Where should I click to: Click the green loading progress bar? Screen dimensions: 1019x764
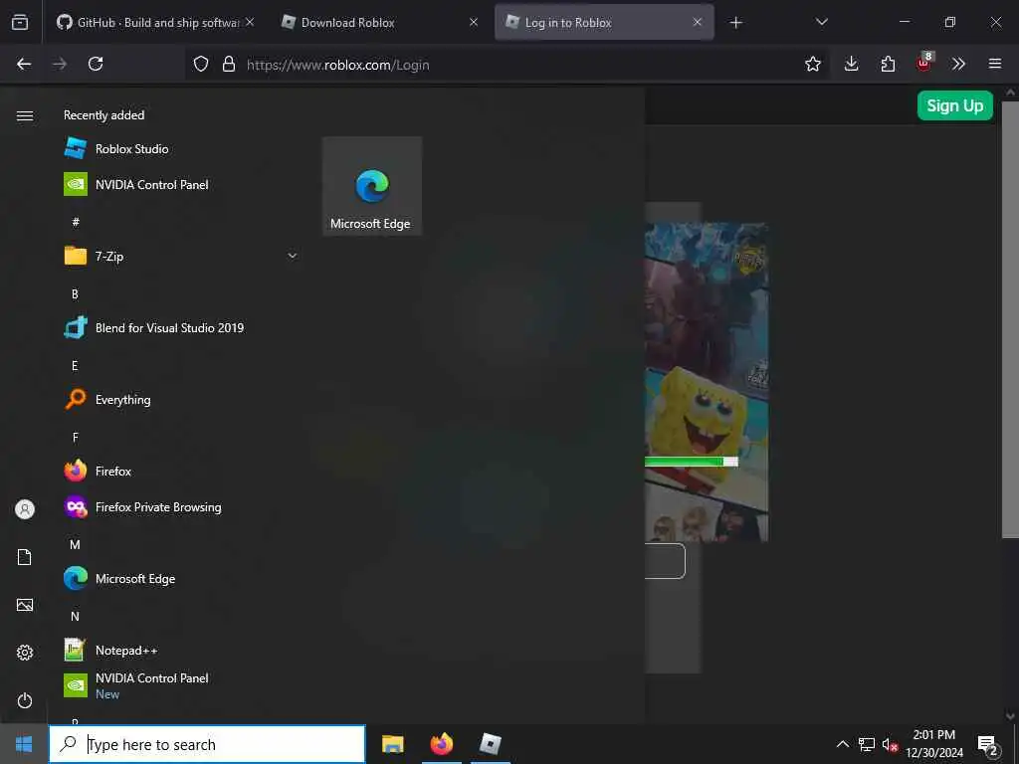click(691, 462)
